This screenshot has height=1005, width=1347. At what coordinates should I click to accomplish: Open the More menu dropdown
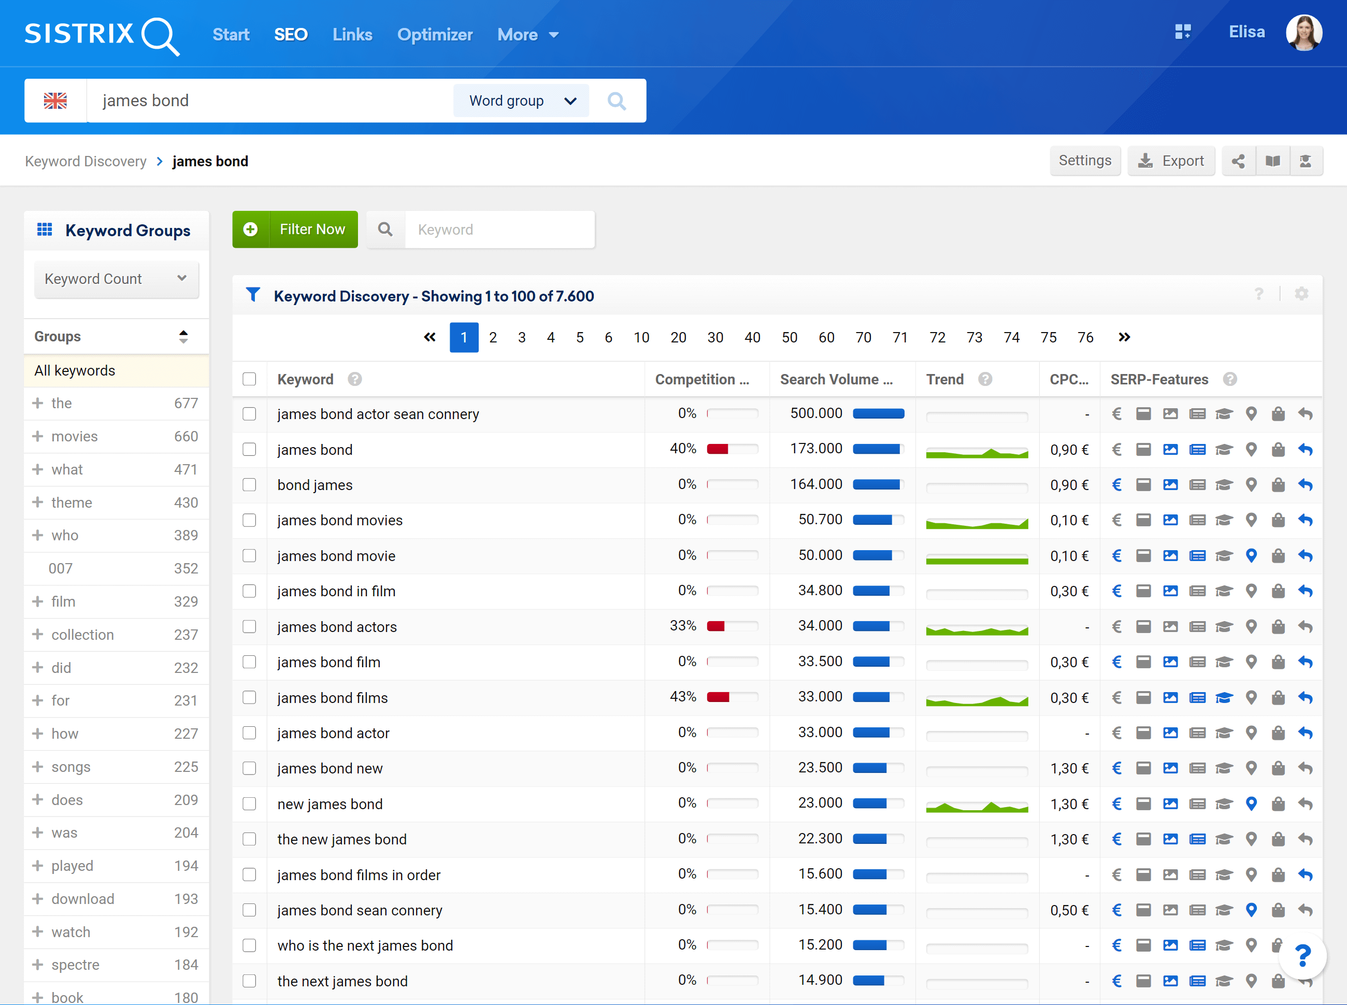[x=527, y=35]
